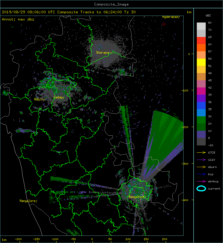Click the '67CB' legend text
This screenshot has width=223, height=243.
click(x=211, y=152)
